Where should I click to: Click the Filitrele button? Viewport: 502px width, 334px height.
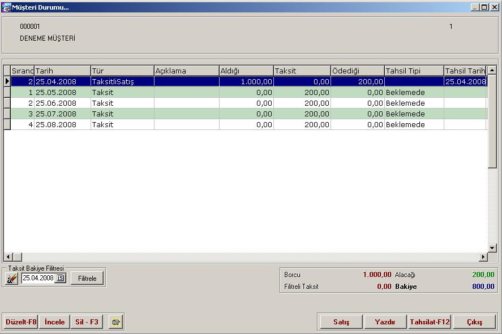87,278
